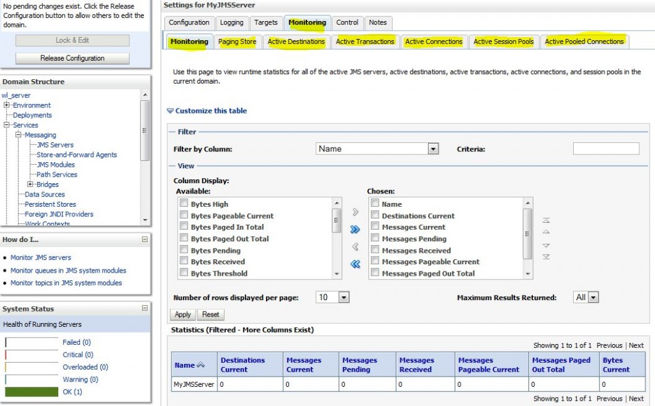The image size is (655, 406).
Task: Click the OK (1) green health bar
Action: click(x=32, y=392)
